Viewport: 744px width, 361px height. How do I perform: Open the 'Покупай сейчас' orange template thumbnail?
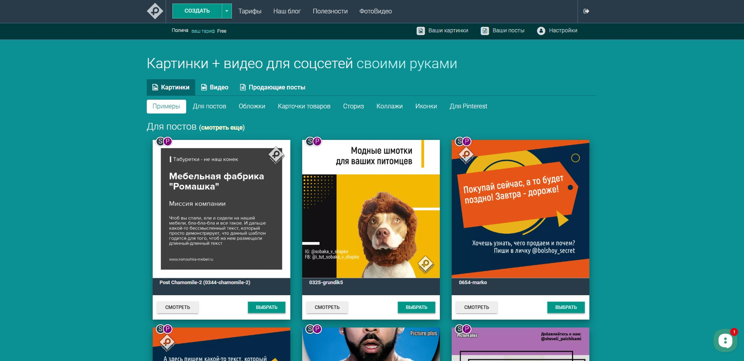click(x=520, y=209)
